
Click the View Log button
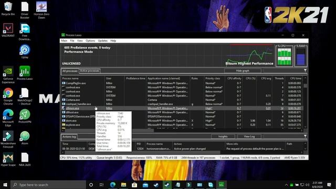(249, 136)
